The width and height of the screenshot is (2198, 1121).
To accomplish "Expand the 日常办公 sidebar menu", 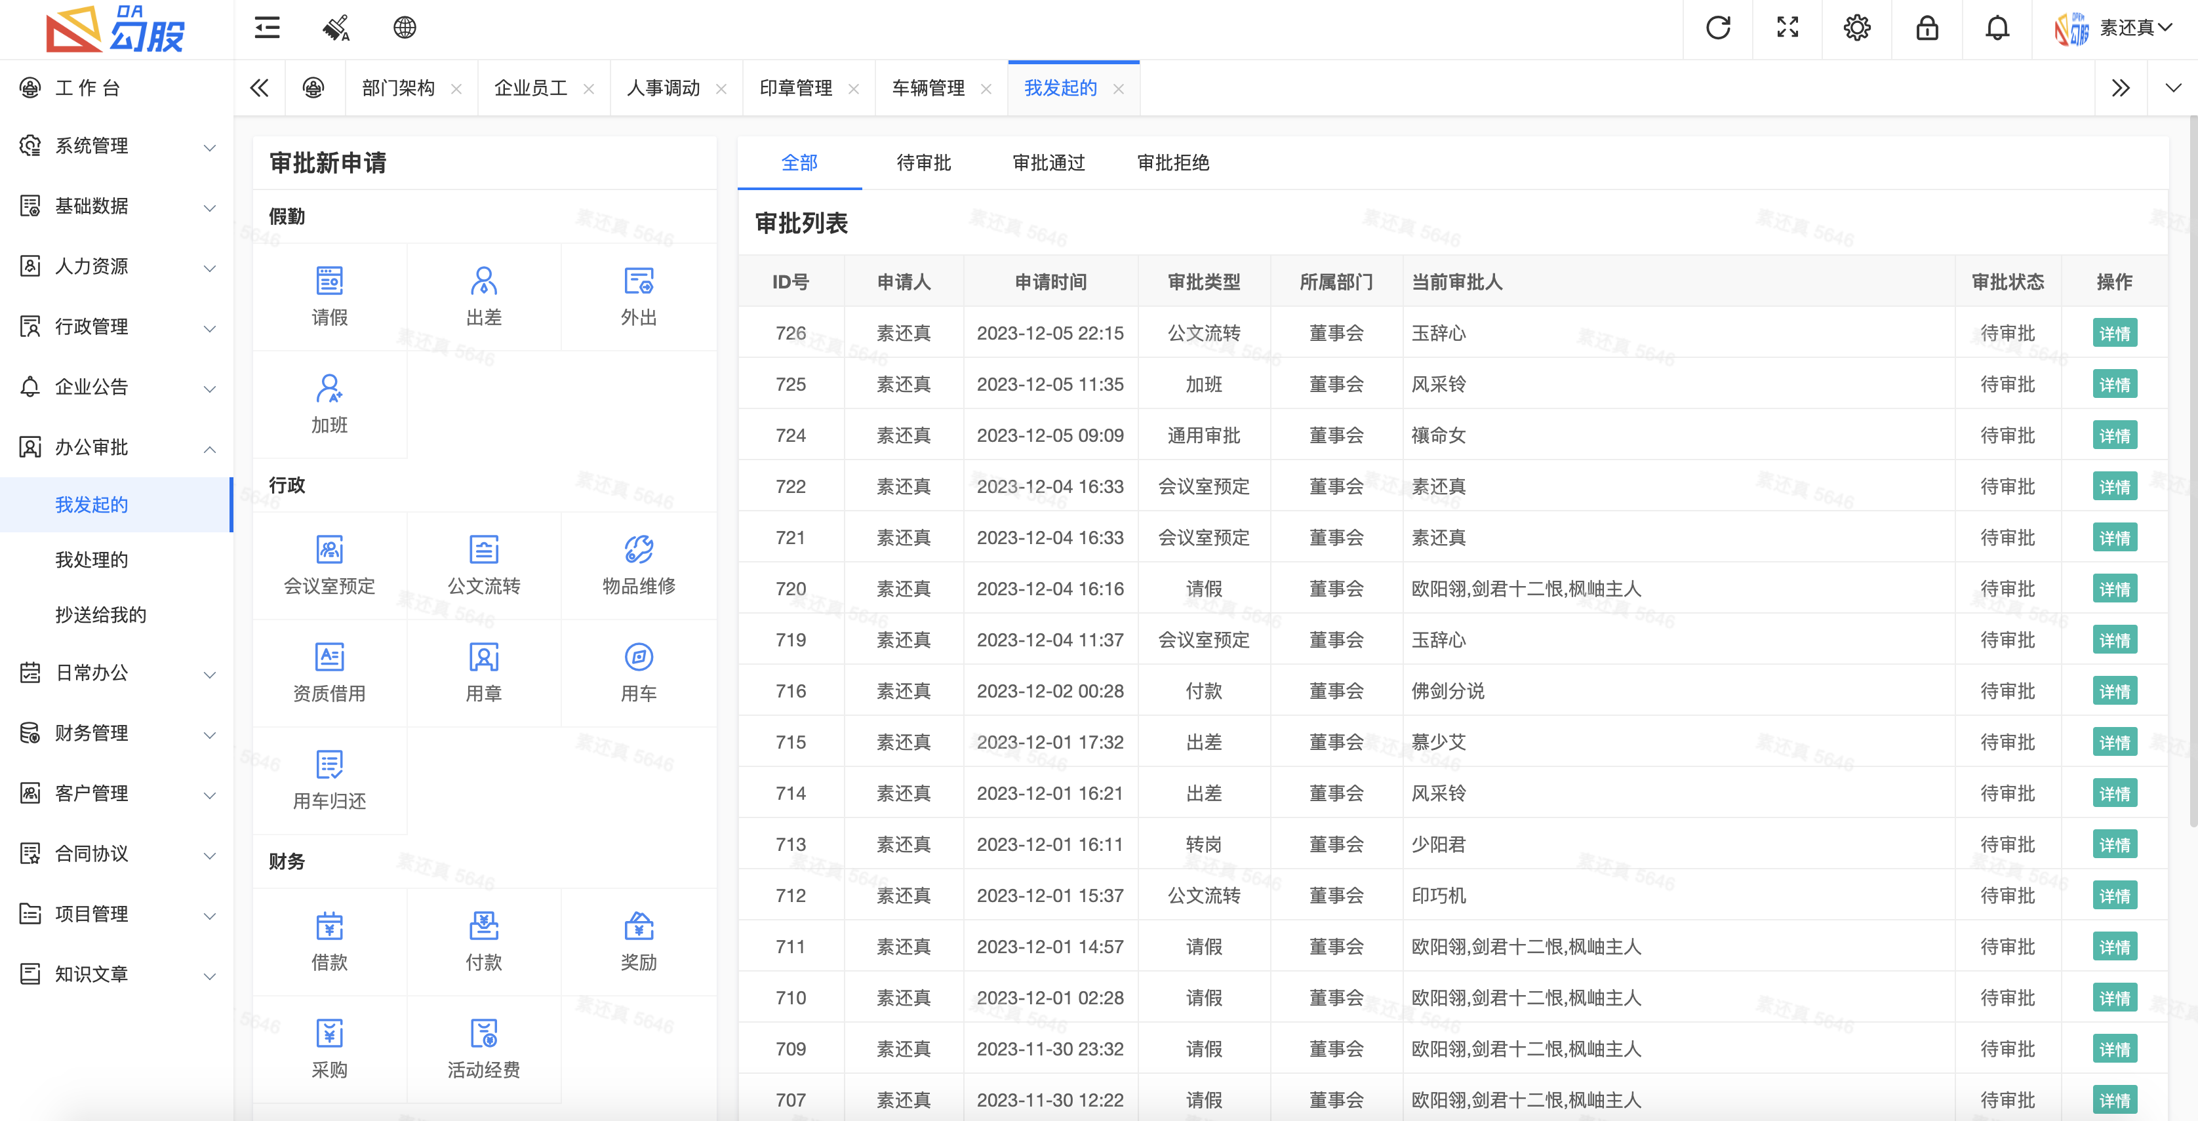I will point(117,673).
